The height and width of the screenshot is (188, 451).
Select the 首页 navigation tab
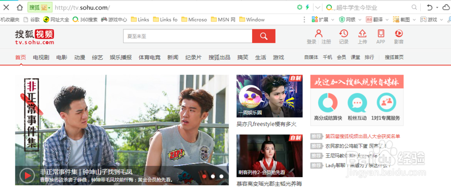point(21,58)
